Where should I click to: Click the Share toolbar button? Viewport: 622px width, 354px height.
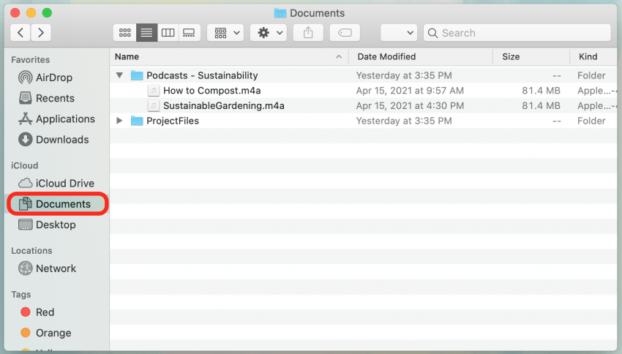(x=308, y=33)
